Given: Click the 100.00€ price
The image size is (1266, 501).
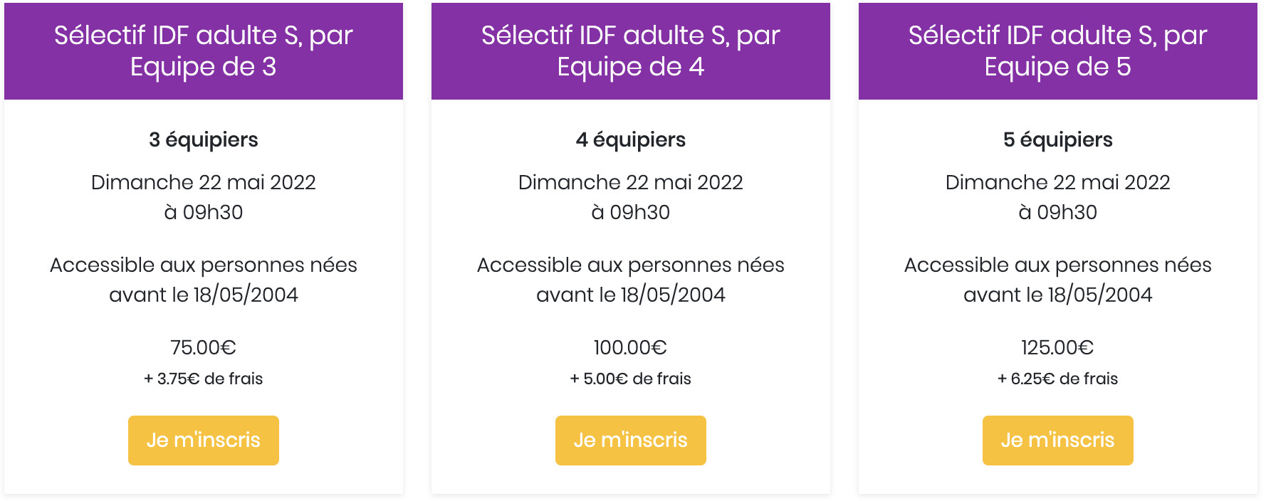Looking at the screenshot, I should (x=630, y=347).
